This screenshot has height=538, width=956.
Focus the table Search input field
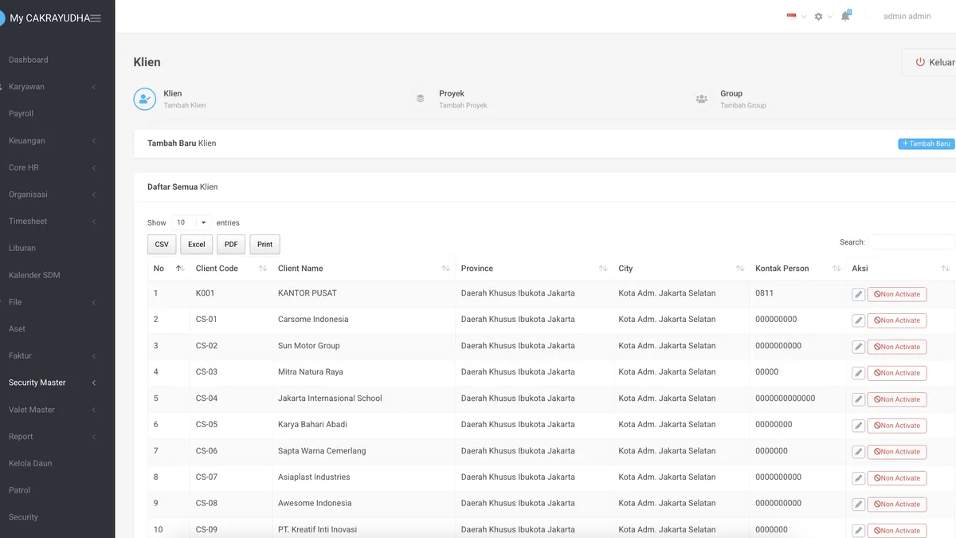click(911, 242)
